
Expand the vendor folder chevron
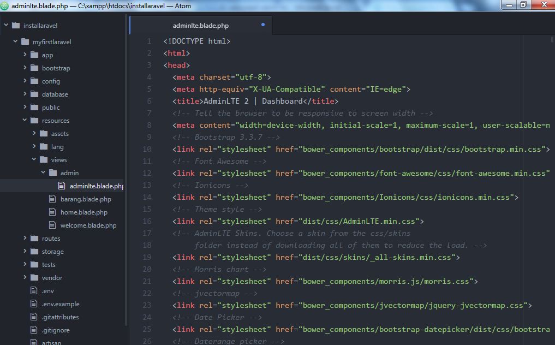(25, 277)
